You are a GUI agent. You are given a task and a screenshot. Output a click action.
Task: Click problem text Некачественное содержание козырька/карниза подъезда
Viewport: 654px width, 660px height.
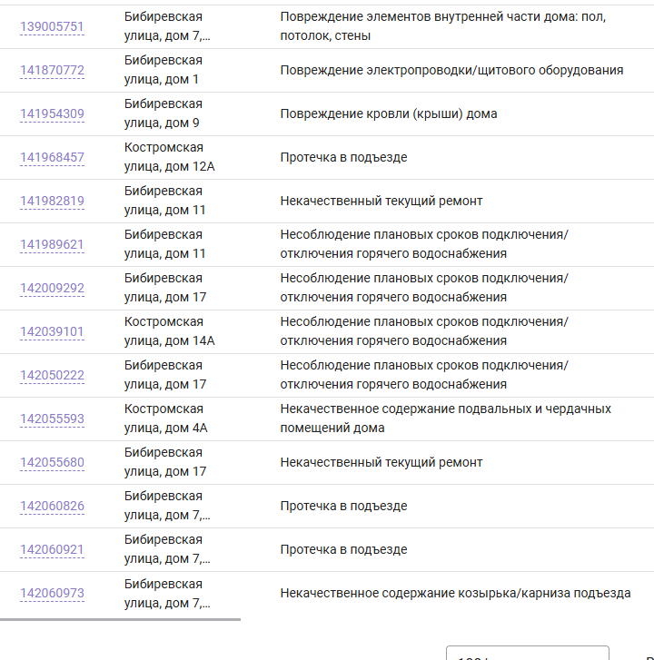pos(455,593)
